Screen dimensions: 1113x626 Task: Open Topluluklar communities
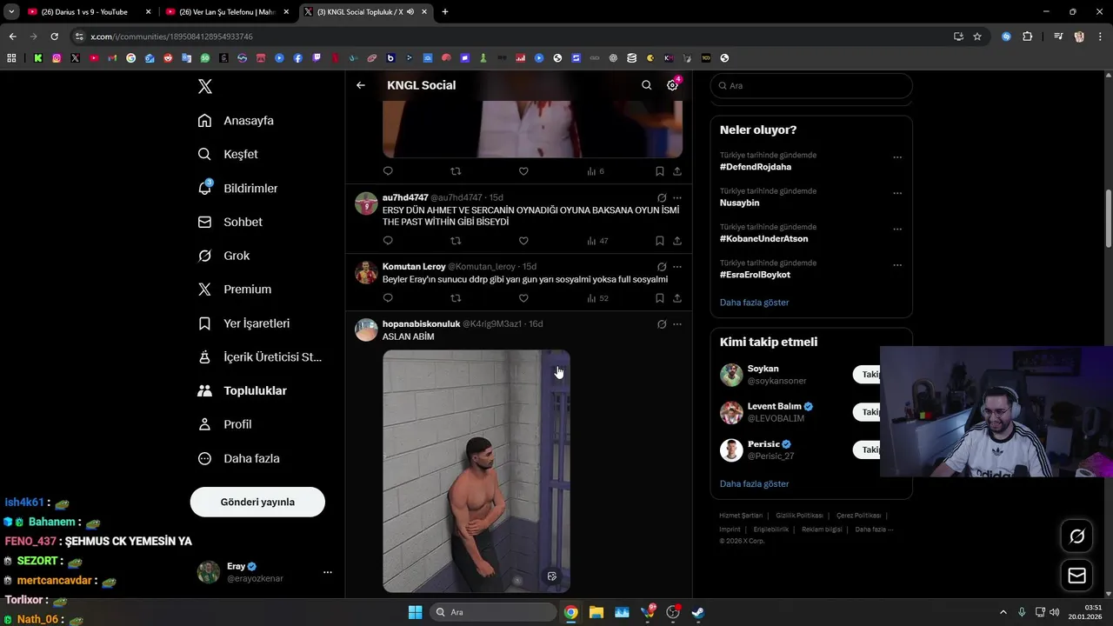coord(242,390)
